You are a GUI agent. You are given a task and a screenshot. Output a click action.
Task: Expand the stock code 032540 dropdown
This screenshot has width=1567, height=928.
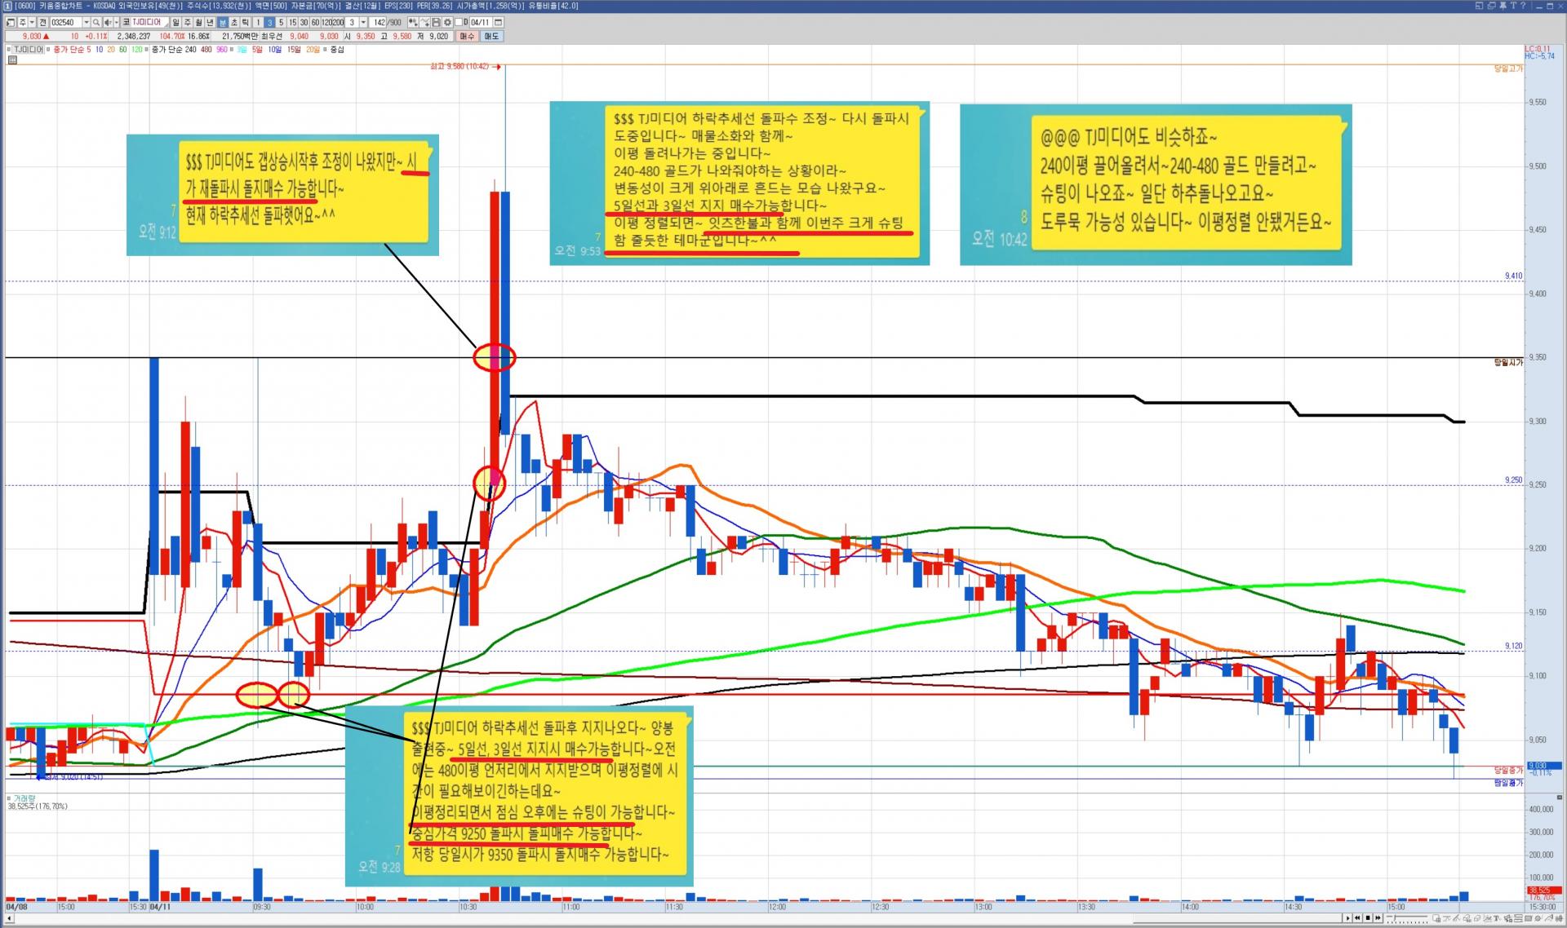(87, 22)
